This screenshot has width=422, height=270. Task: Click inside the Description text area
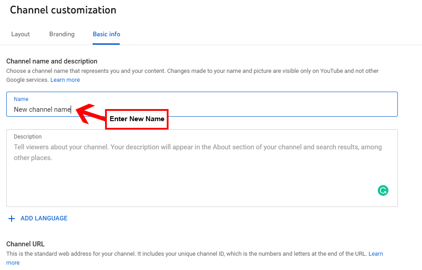pyautogui.click(x=202, y=168)
